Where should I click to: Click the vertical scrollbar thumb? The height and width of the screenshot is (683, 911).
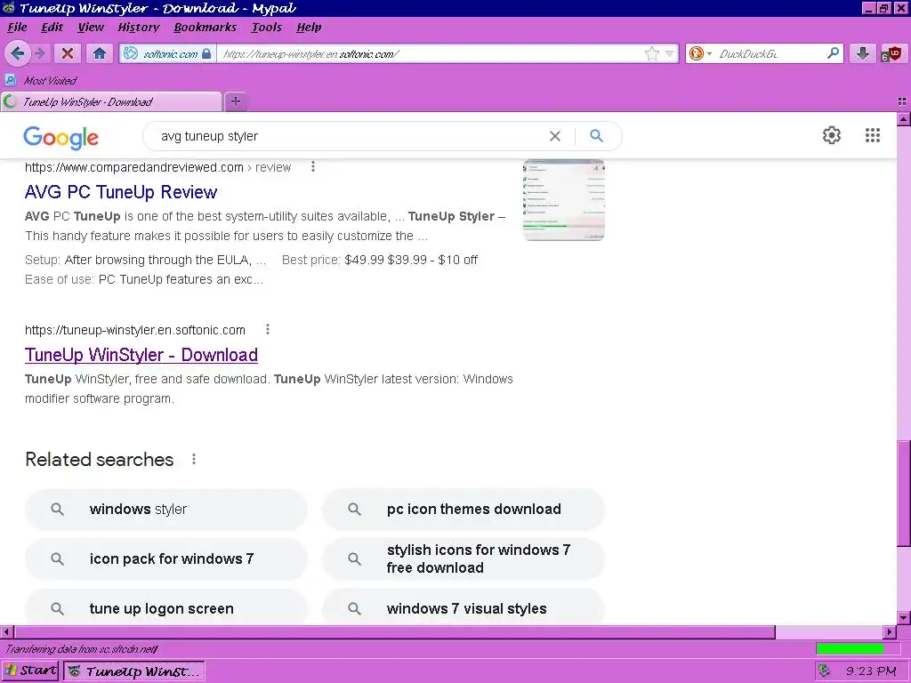pos(904,493)
